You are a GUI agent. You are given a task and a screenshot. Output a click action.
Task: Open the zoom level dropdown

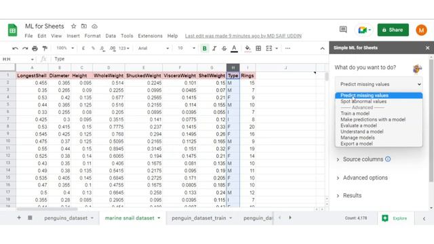[65, 48]
